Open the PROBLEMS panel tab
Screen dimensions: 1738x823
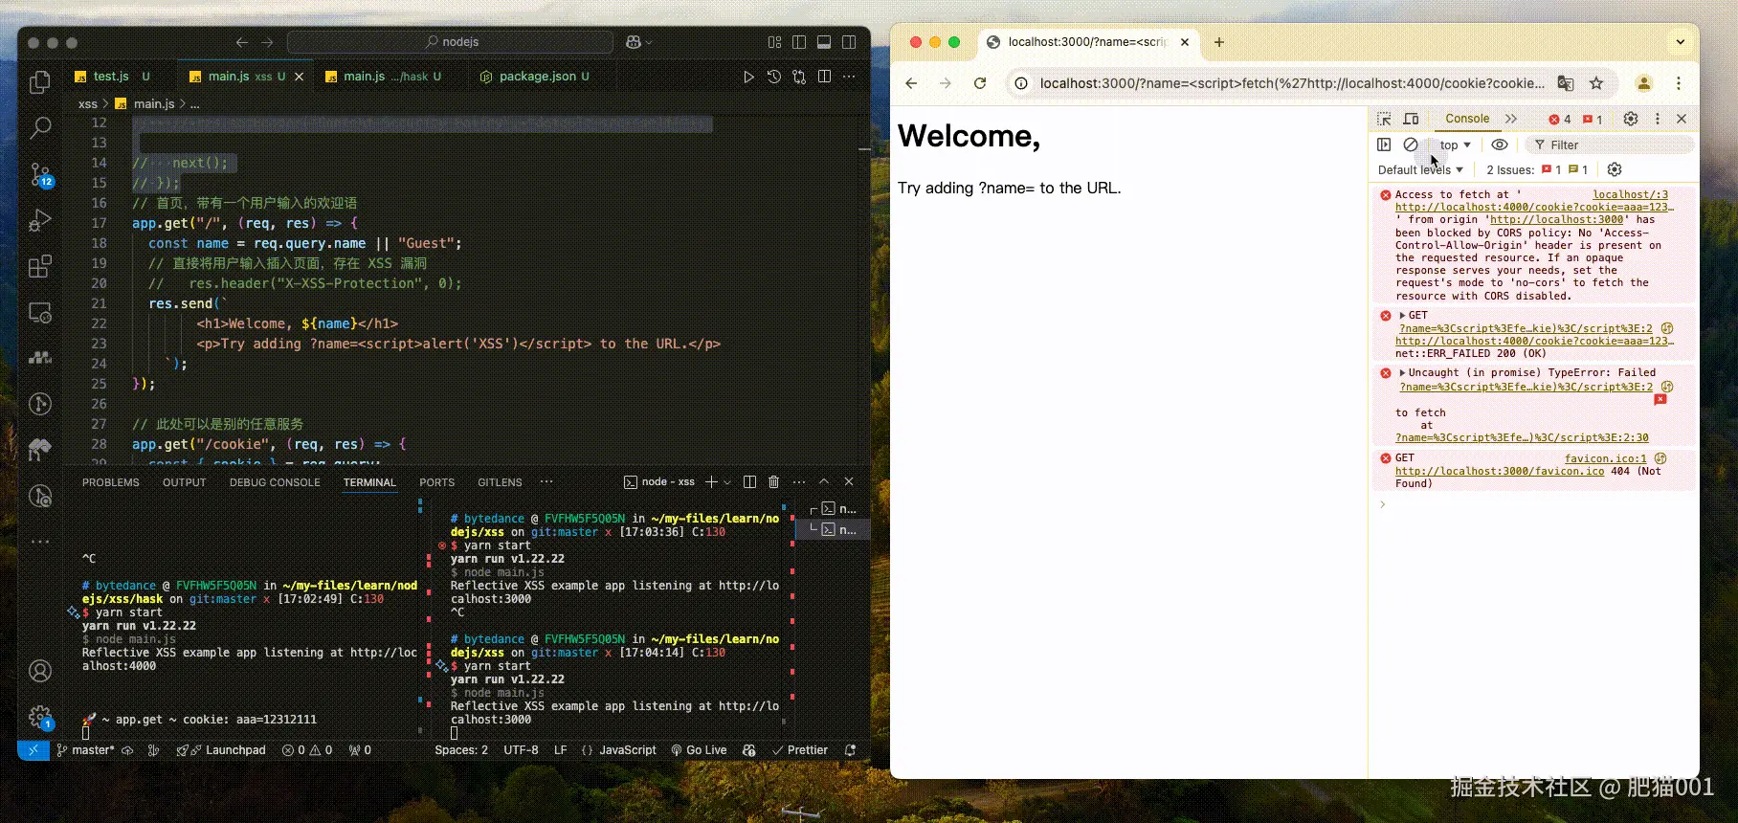[111, 482]
